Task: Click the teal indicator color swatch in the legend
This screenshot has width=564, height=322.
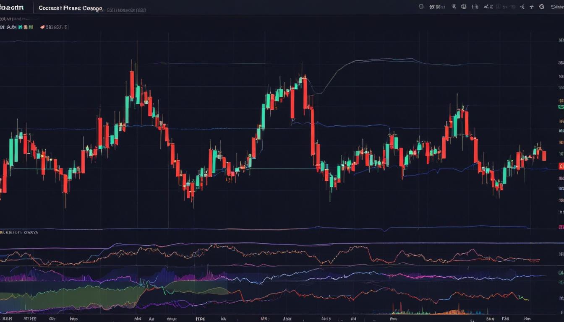Action: pos(19,27)
